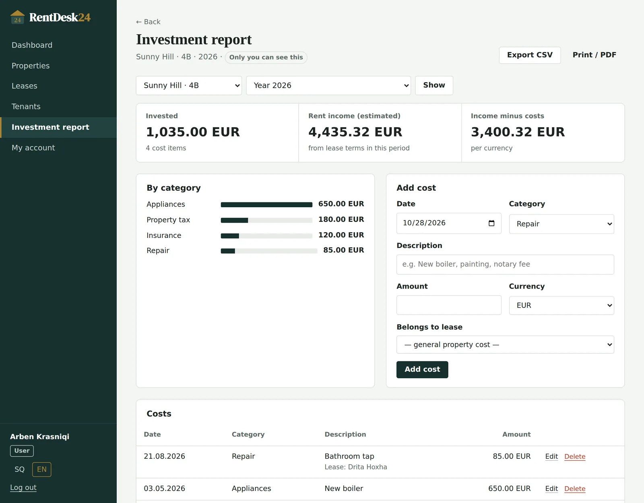The width and height of the screenshot is (644, 503).
Task: Expand the Sunny Hill · 4B property dropdown
Action: pos(189,86)
